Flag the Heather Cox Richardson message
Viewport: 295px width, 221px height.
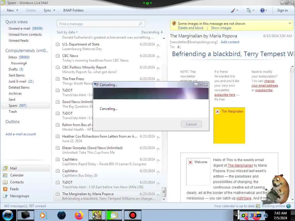point(158,137)
